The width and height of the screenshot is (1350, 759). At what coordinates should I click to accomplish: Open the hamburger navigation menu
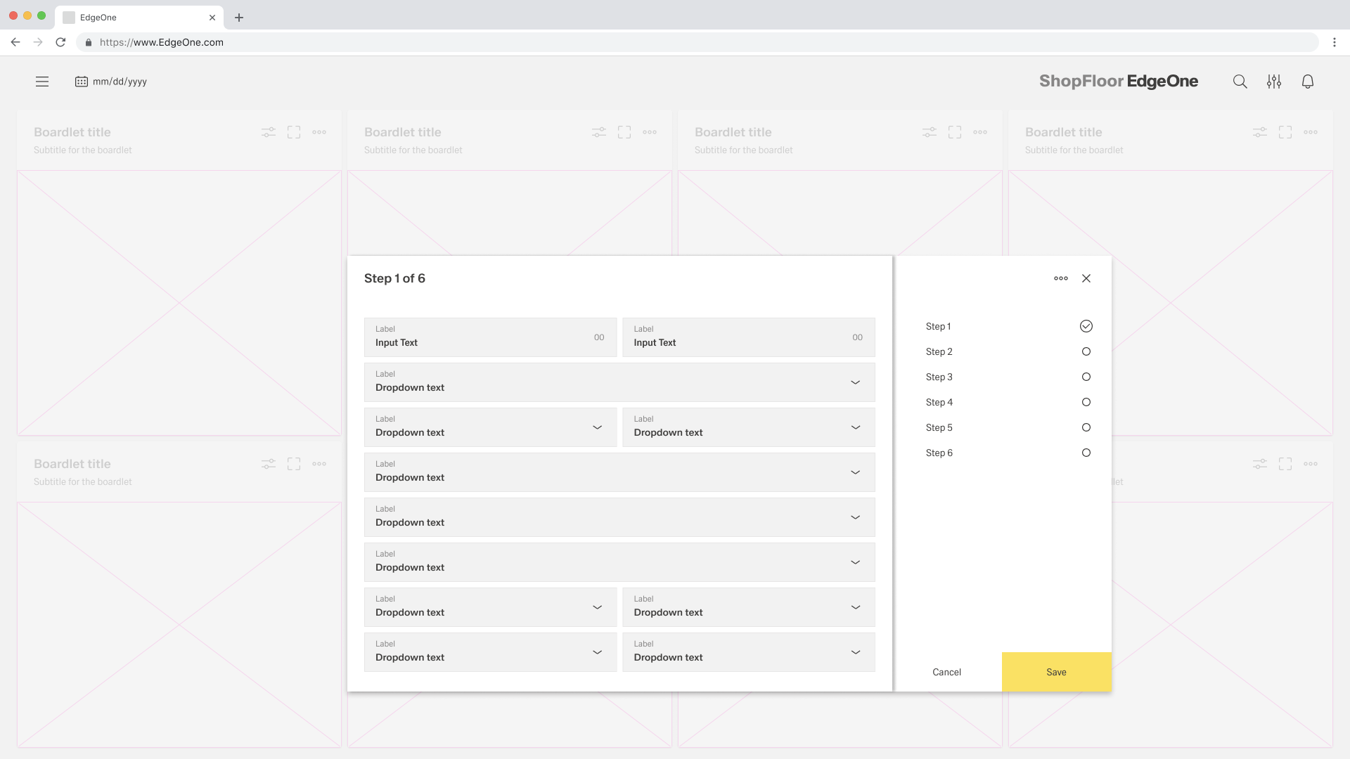pyautogui.click(x=42, y=82)
